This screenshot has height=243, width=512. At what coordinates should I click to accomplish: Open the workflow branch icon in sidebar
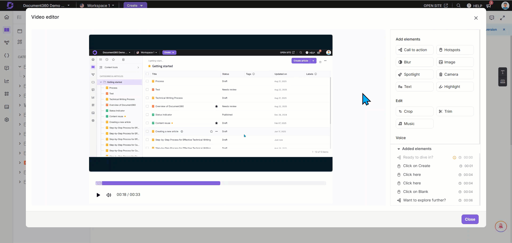click(7, 43)
